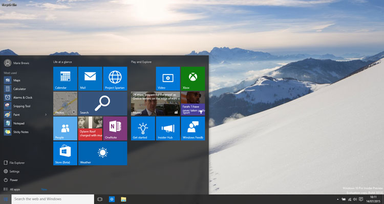The image size is (384, 204).
Task: Open the Marie Brewis user account menu
Action: click(x=17, y=63)
